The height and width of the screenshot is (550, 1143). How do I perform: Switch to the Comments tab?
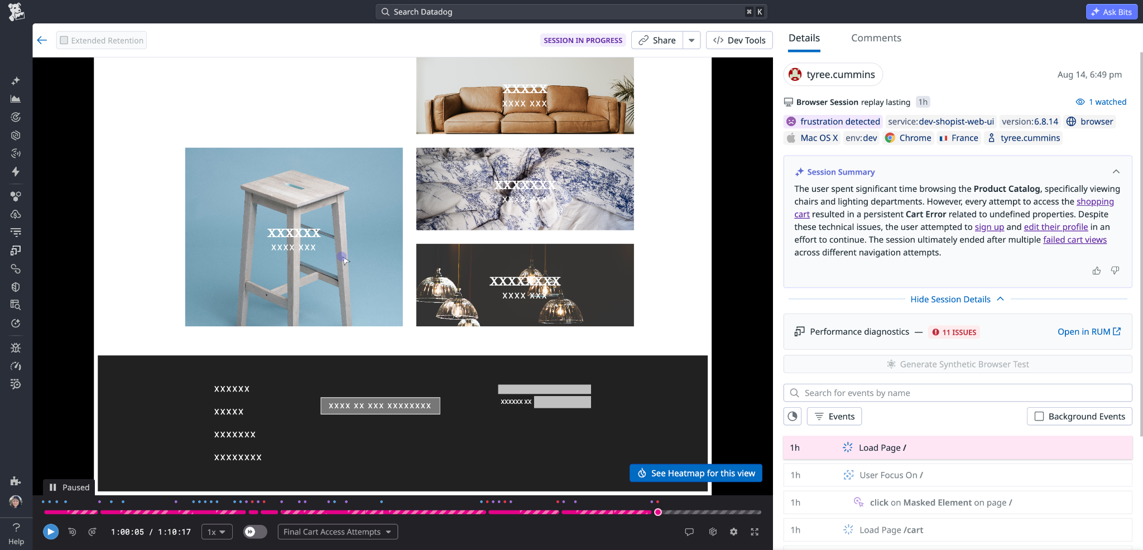click(x=876, y=38)
